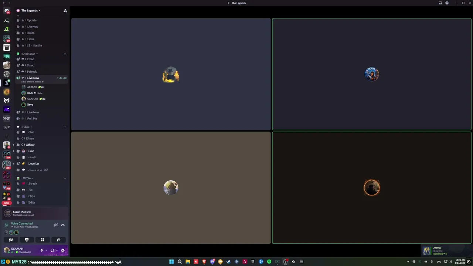Expand the LevelUp channel threads arrow
The image size is (473, 266).
point(14,164)
